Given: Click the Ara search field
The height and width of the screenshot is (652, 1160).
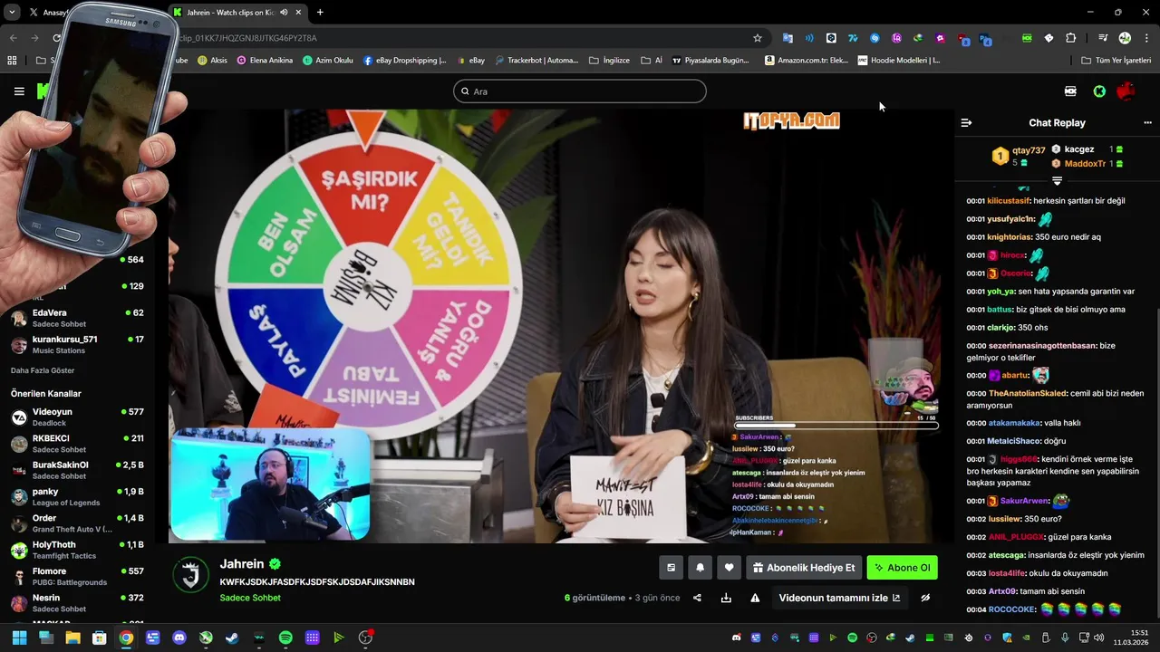Looking at the screenshot, I should coord(580,91).
